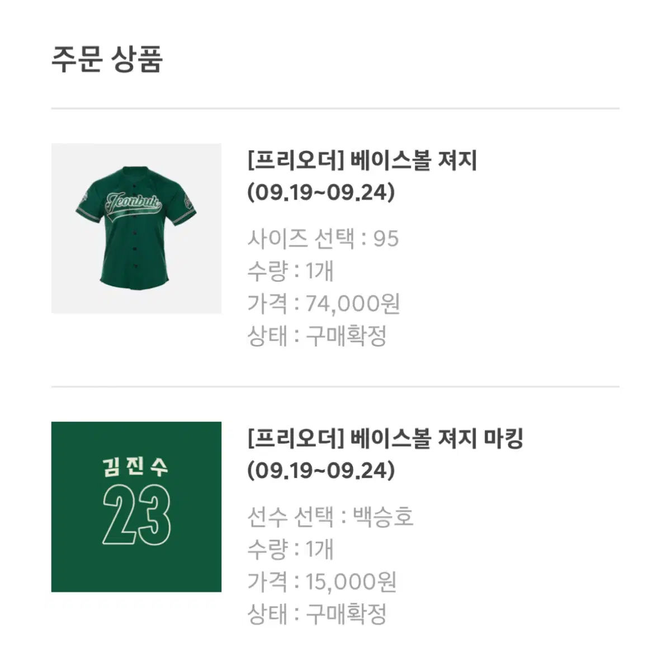
Task: Click the number 23 on the marking image
Action: 136,514
